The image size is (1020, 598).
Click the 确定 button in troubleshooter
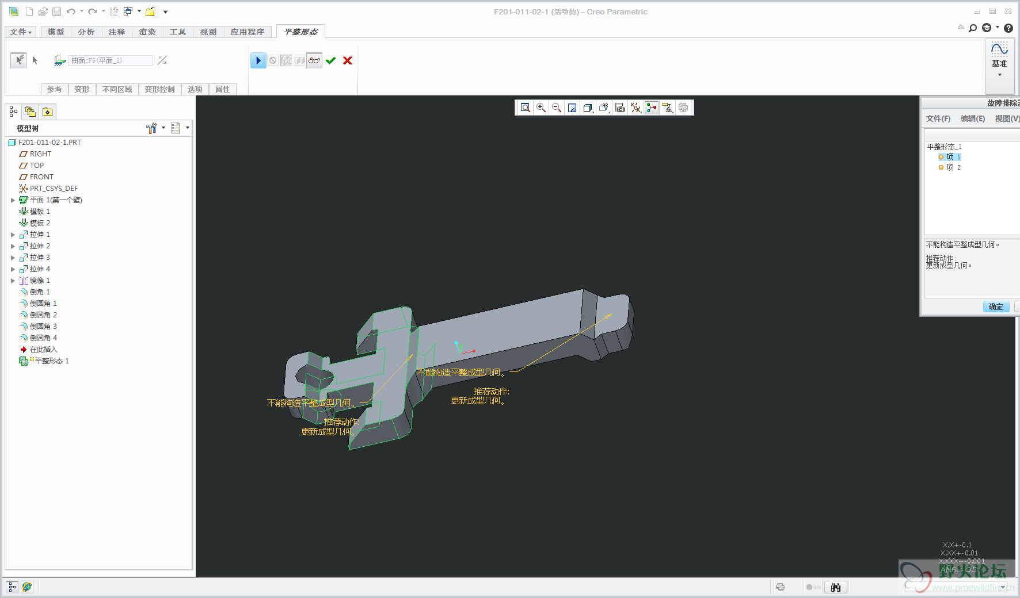click(x=996, y=306)
